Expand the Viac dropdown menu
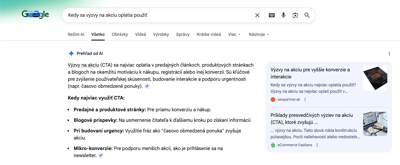This screenshot has width=400, height=165. pos(234,34)
